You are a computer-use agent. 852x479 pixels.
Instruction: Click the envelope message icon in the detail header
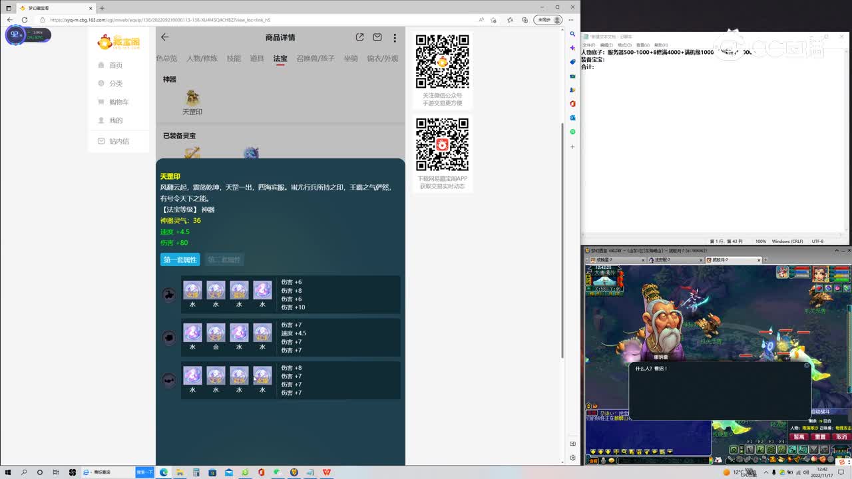(x=377, y=37)
